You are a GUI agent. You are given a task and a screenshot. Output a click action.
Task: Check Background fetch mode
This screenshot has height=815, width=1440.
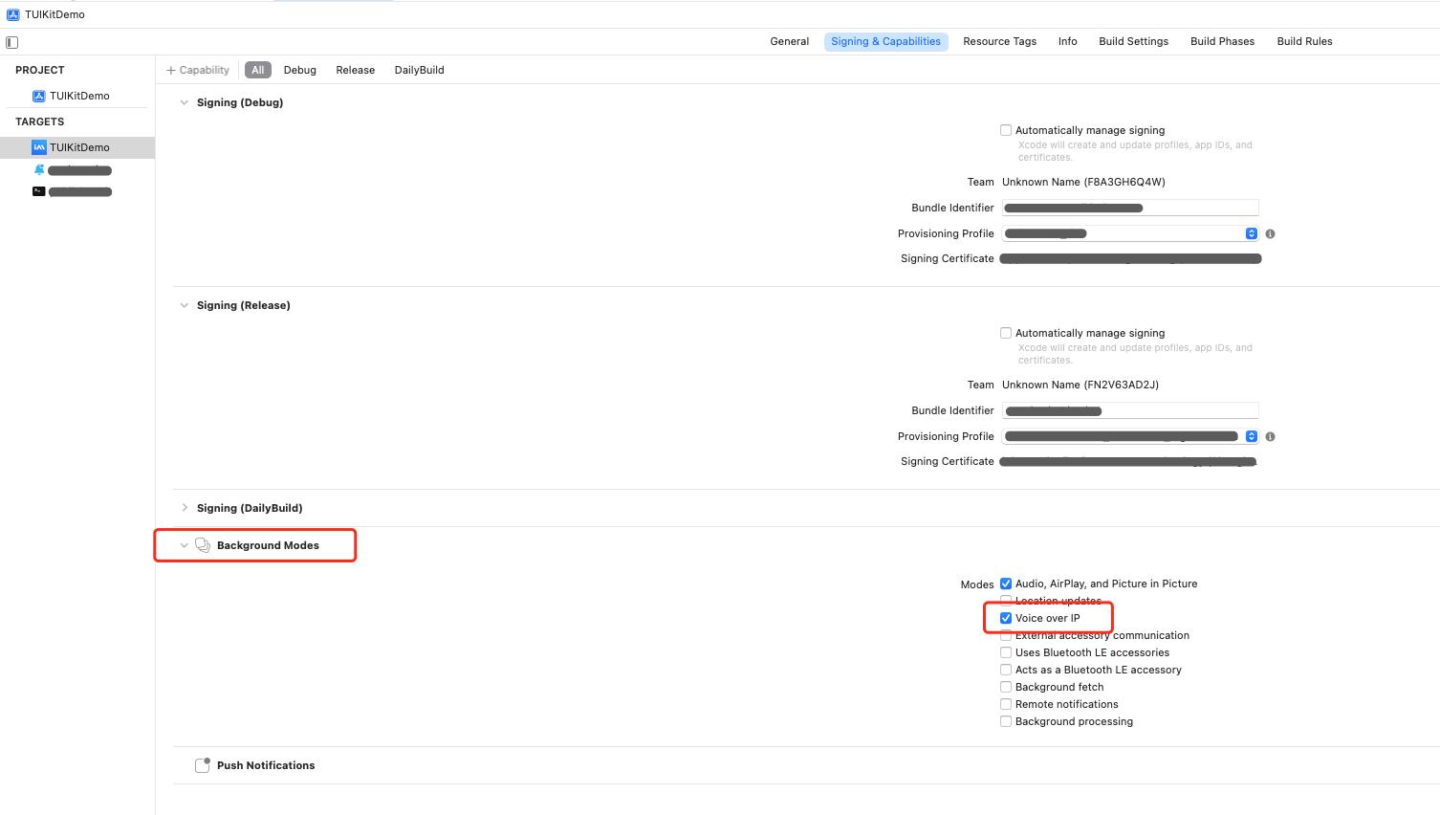coord(1006,687)
